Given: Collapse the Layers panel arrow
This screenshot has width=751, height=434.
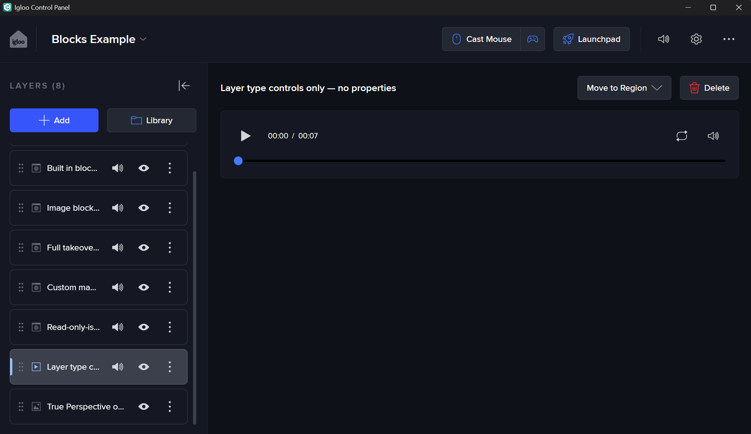Looking at the screenshot, I should click(x=184, y=86).
